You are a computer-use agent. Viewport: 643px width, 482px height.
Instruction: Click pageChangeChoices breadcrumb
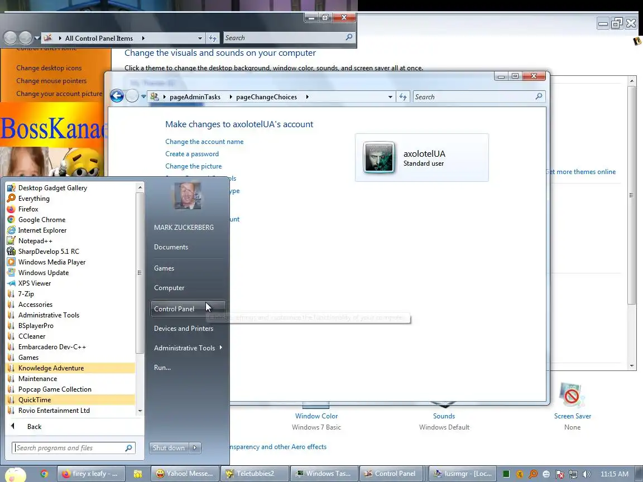(267, 97)
